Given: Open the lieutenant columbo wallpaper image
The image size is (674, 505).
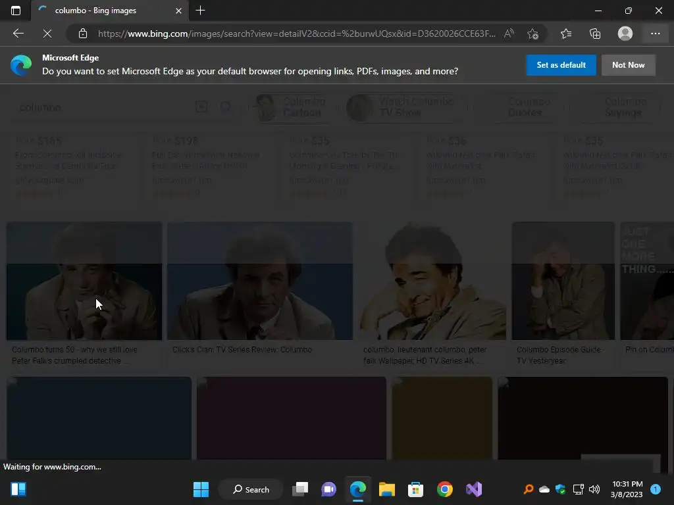Looking at the screenshot, I should (x=432, y=281).
